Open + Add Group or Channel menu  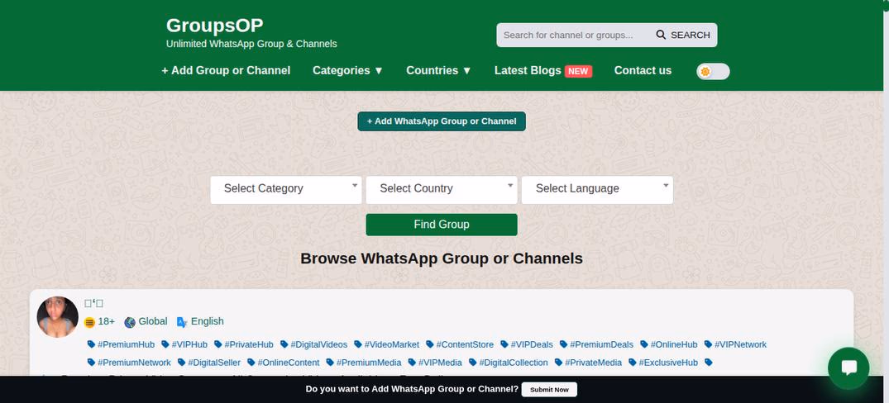click(226, 71)
